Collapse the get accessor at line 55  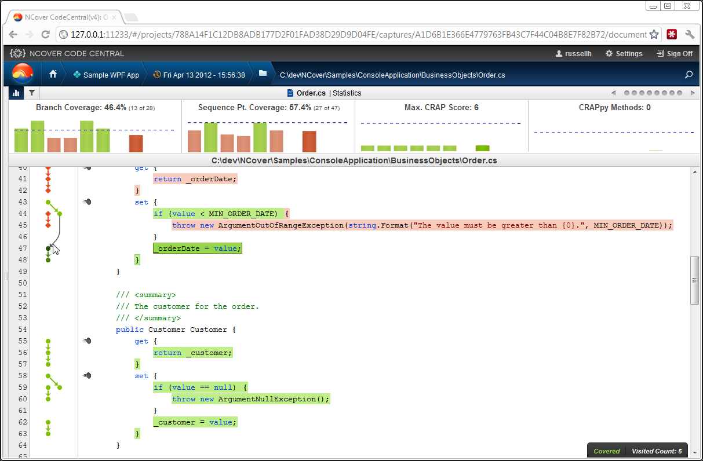pos(87,341)
